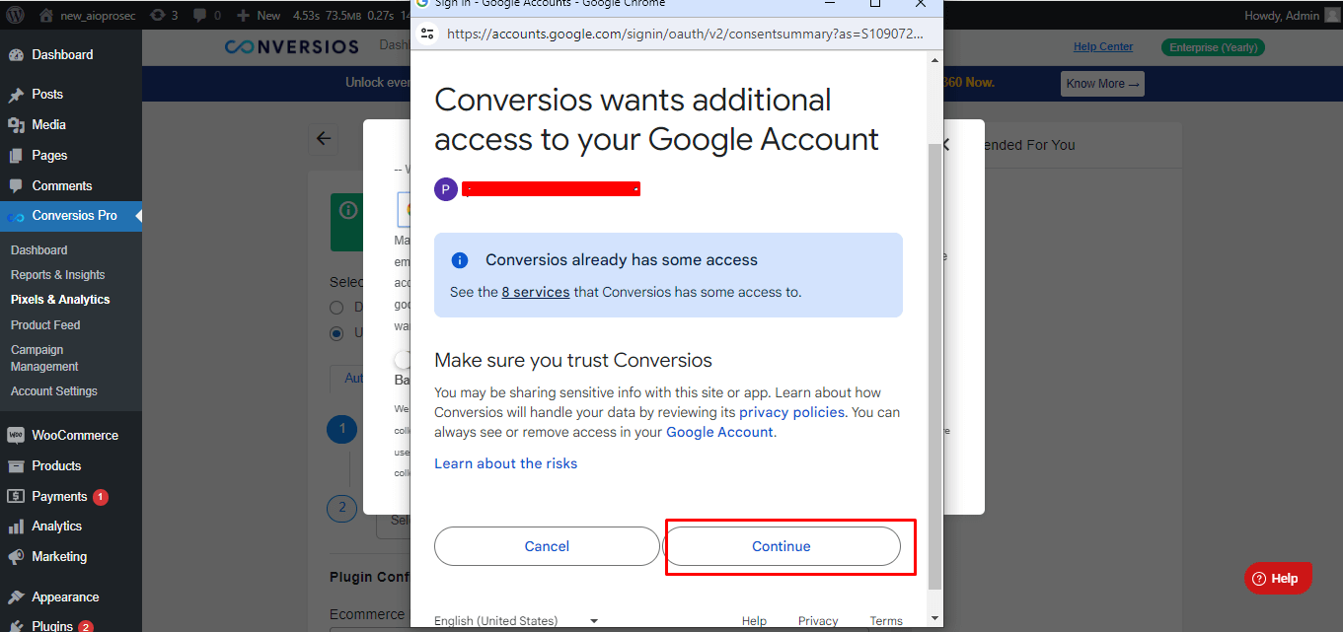Open the English (United States) language dropdown

point(516,620)
